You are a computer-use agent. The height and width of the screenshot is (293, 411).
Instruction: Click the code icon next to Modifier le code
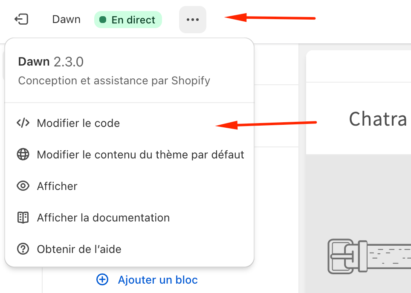23,123
